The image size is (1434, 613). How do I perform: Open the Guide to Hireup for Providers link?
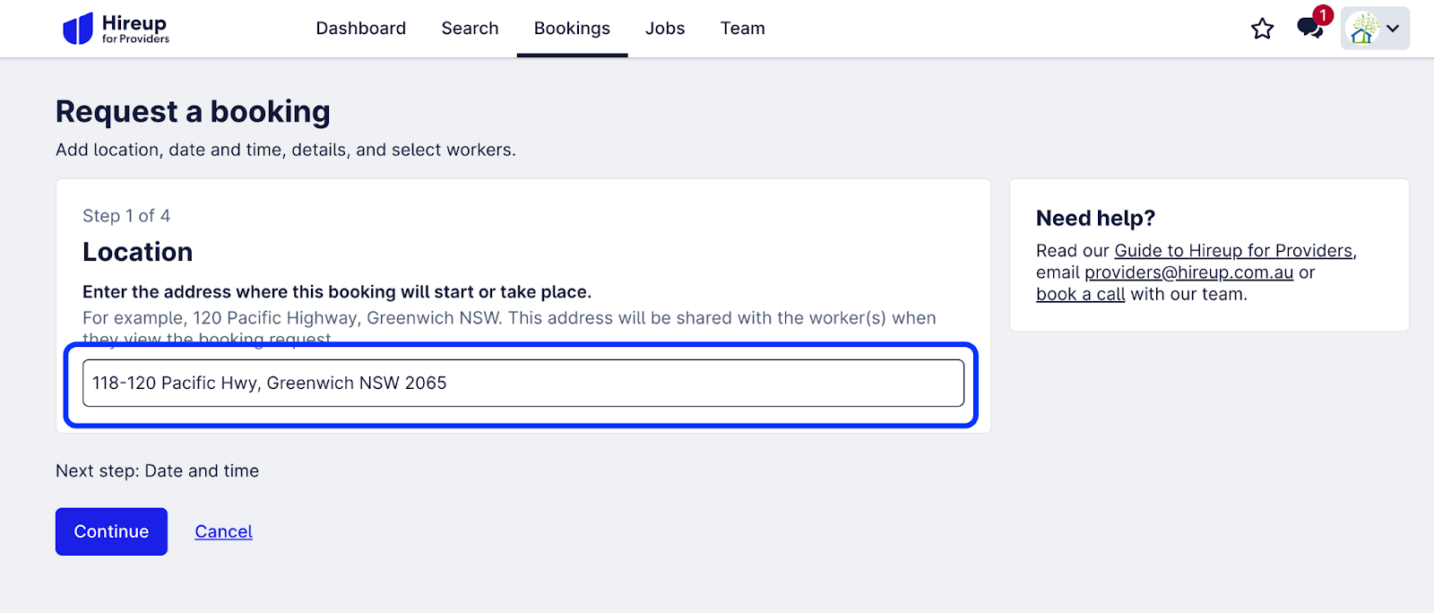[1233, 251]
